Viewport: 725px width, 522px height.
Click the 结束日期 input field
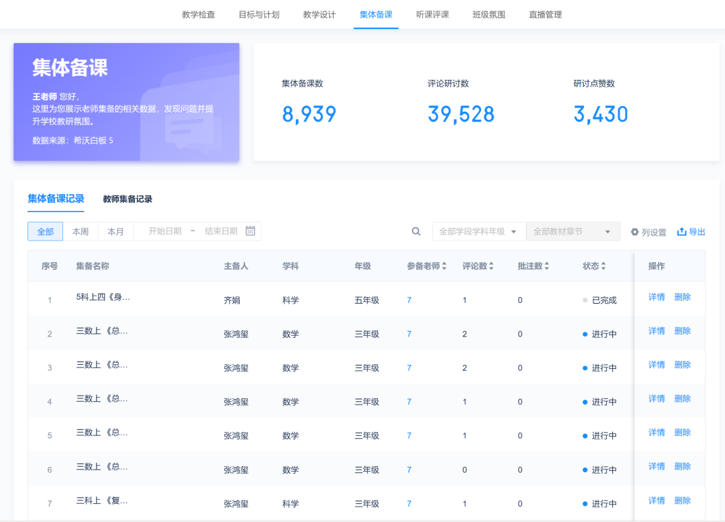coord(221,231)
